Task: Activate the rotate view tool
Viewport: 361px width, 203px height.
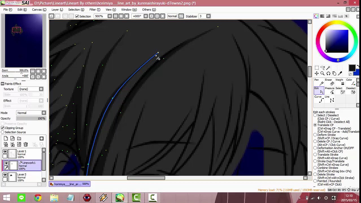Action: click(x=328, y=74)
